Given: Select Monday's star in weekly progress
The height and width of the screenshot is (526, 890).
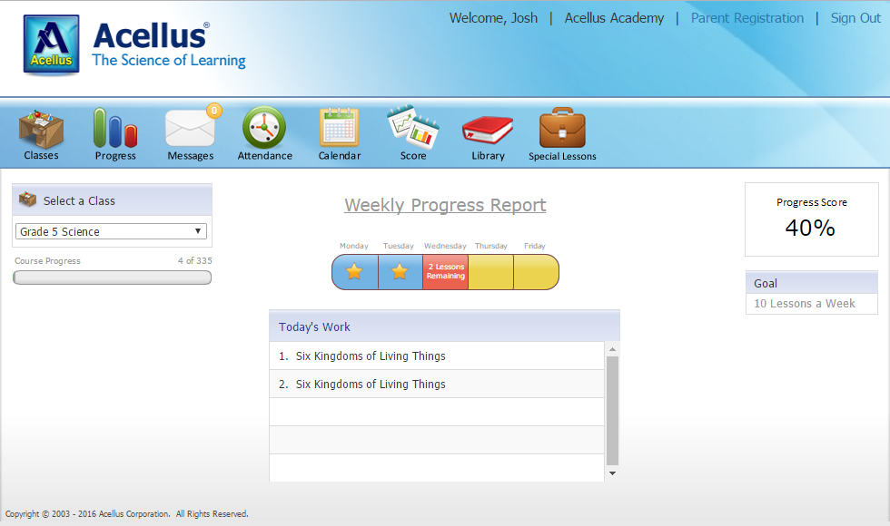Looking at the screenshot, I should pyautogui.click(x=354, y=272).
